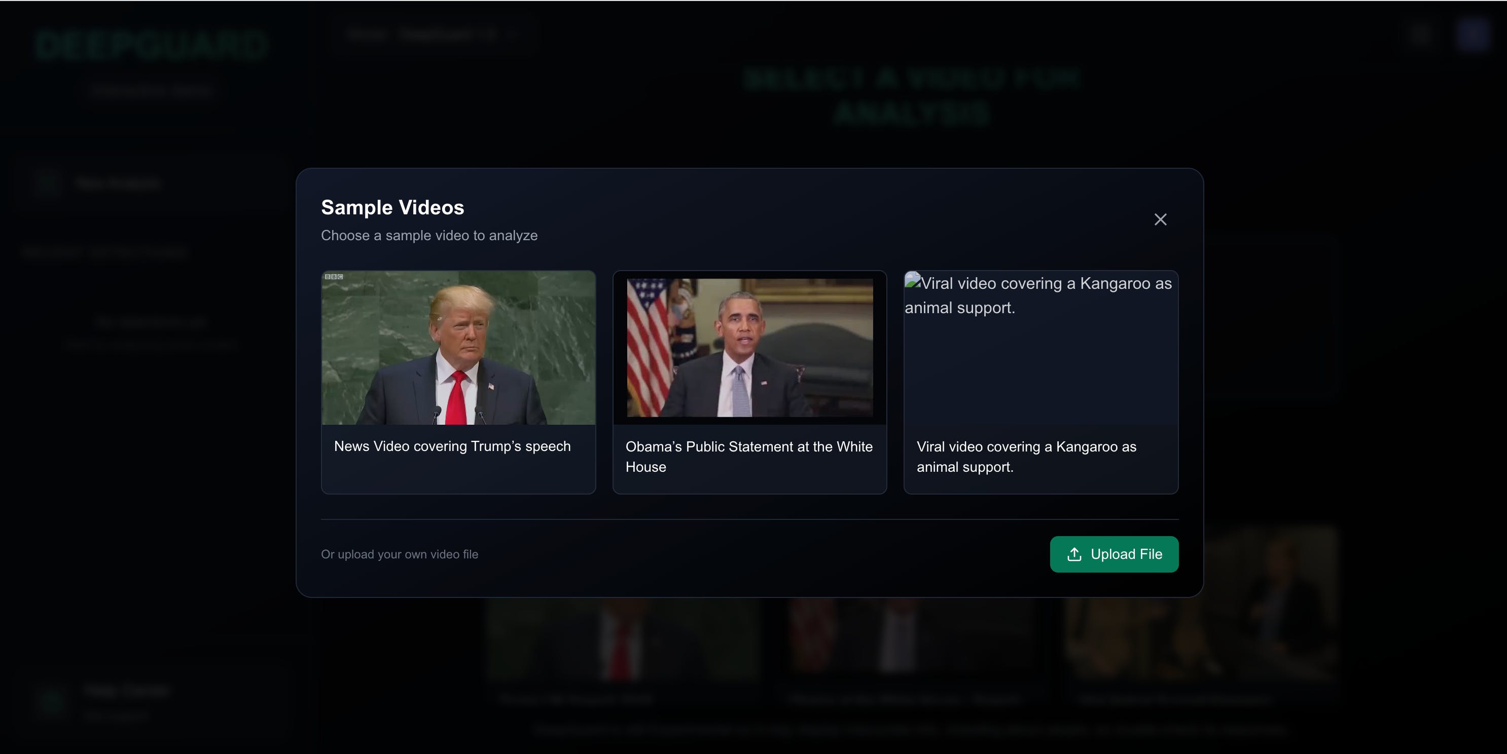1507x754 pixels.
Task: Click the upload arrow icon
Action: pyautogui.click(x=1074, y=554)
